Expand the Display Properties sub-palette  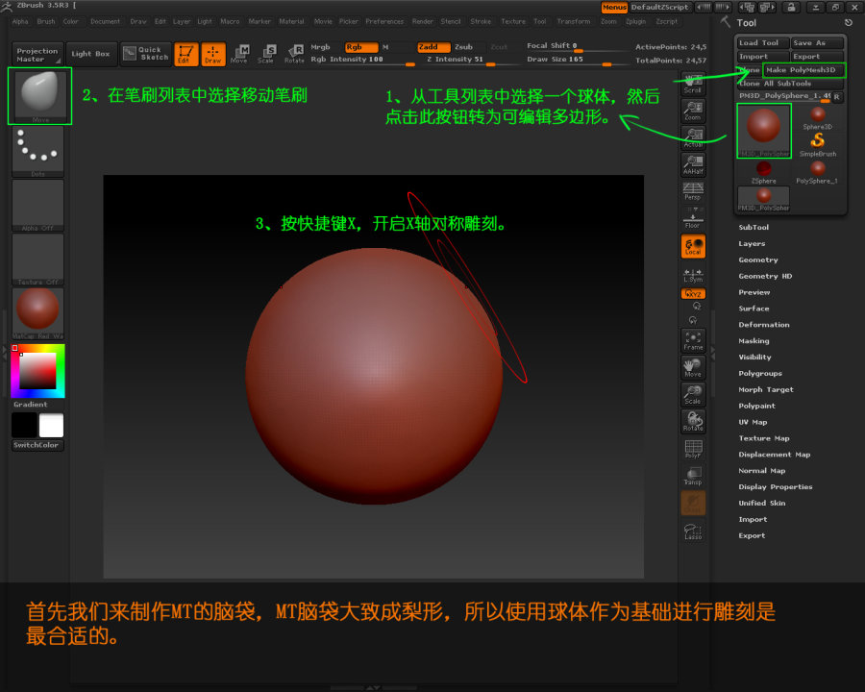coord(775,486)
